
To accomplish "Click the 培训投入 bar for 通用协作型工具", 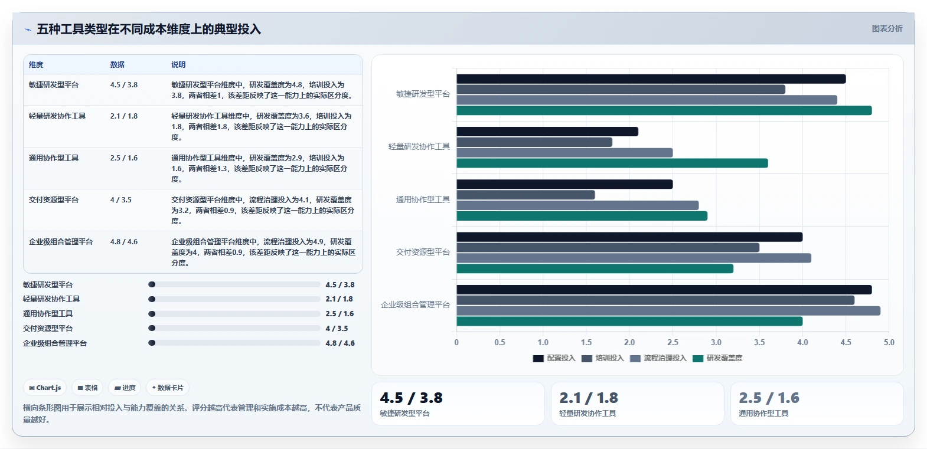I will [x=525, y=195].
